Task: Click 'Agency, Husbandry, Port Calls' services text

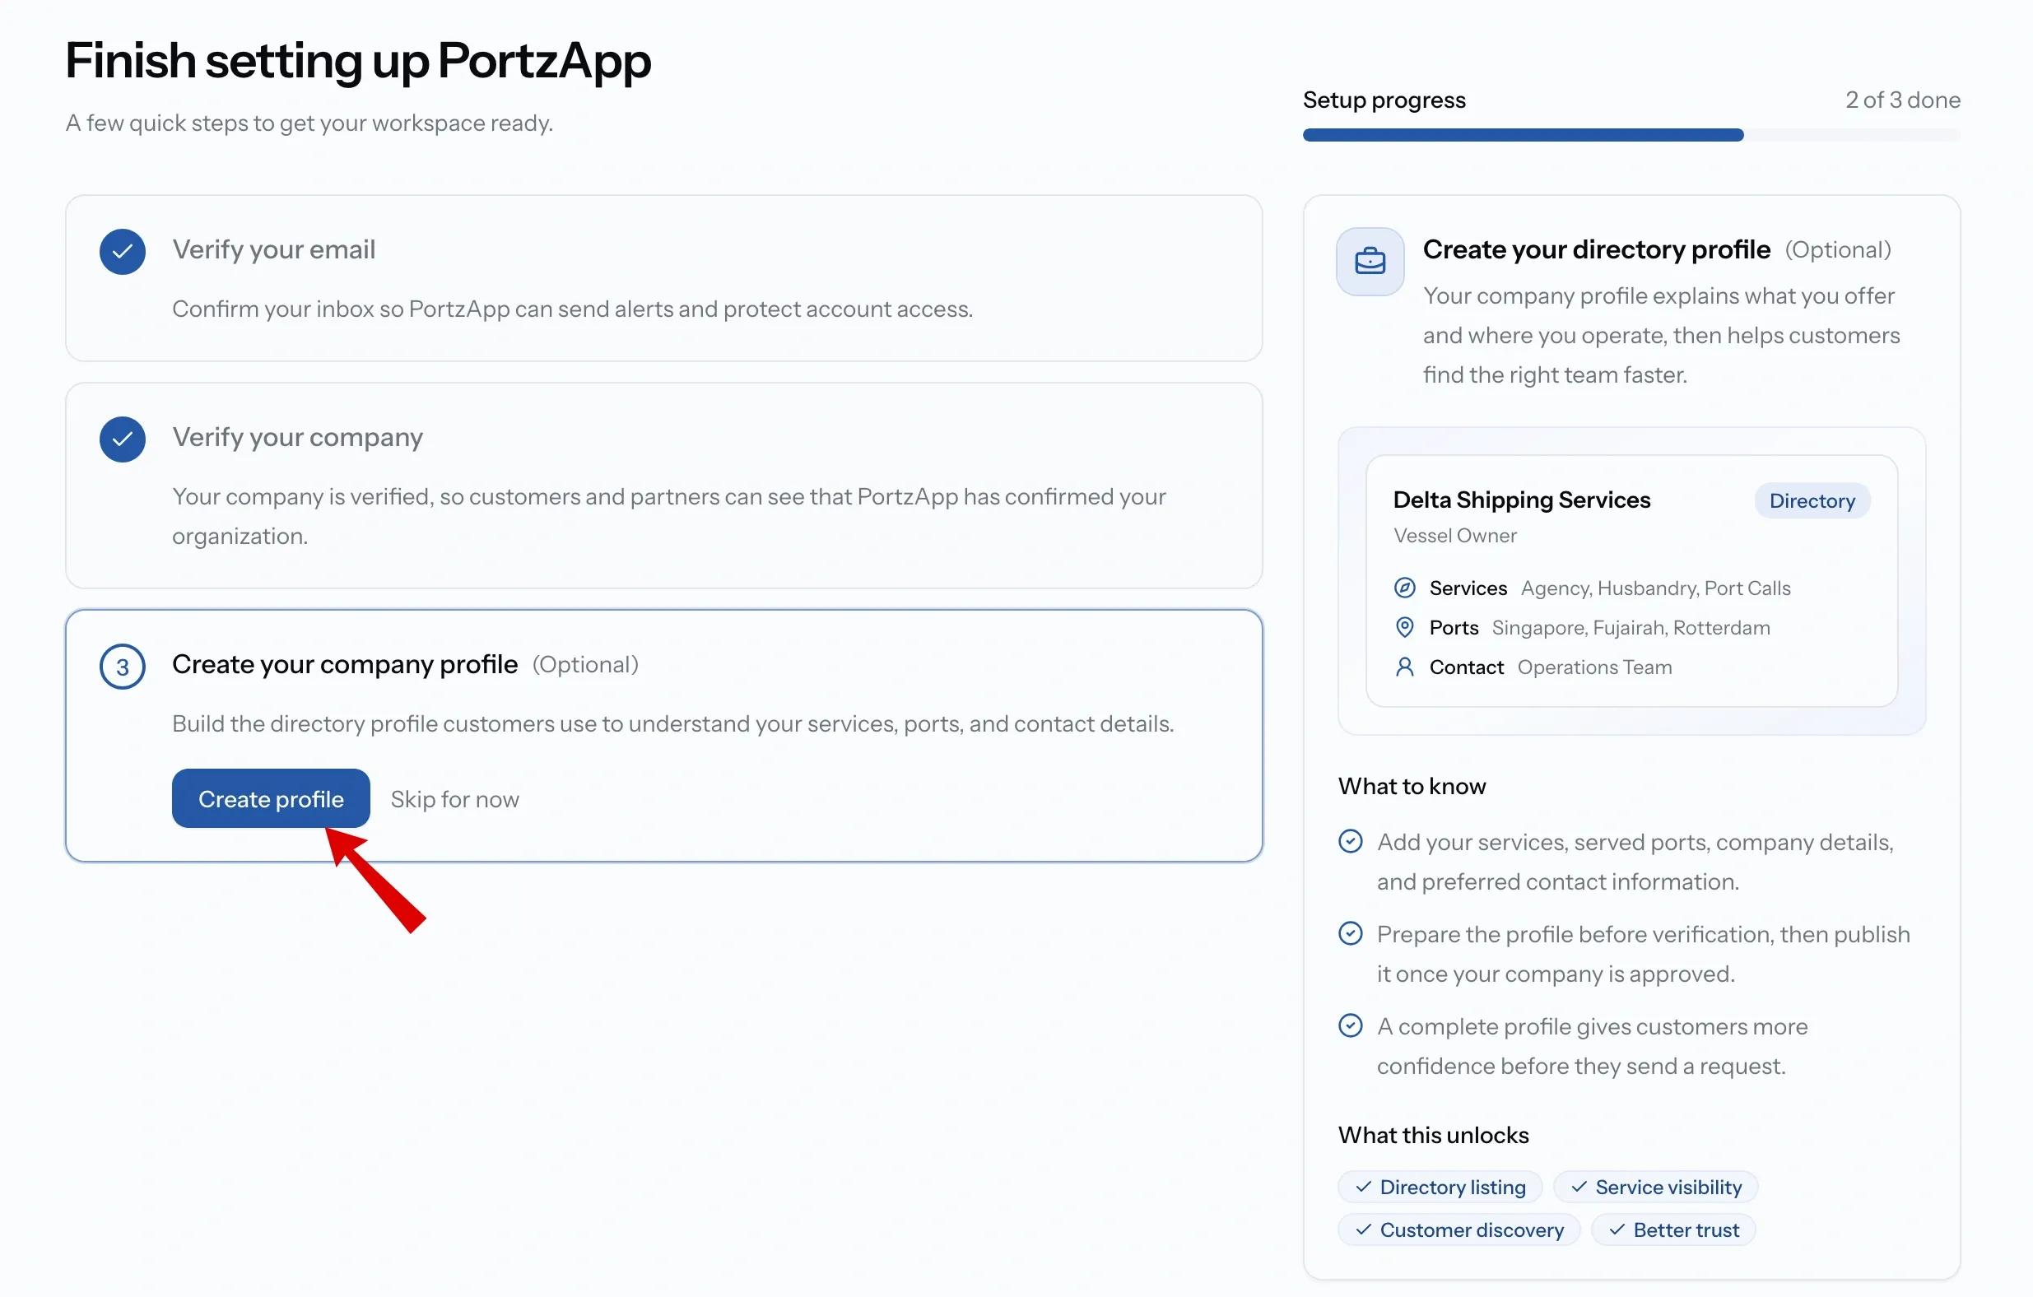Action: point(1654,588)
